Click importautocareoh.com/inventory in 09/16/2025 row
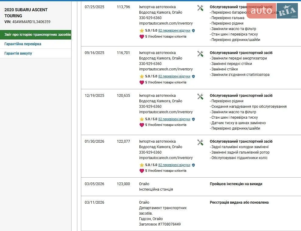 click(166, 69)
